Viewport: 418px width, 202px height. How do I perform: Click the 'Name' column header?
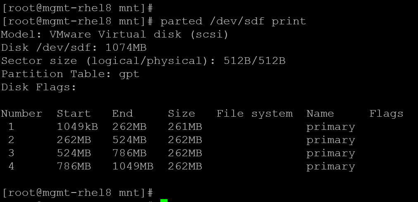tap(320, 114)
